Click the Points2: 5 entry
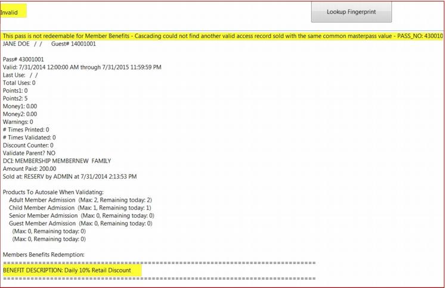This screenshot has height=288, width=446. tap(16, 98)
